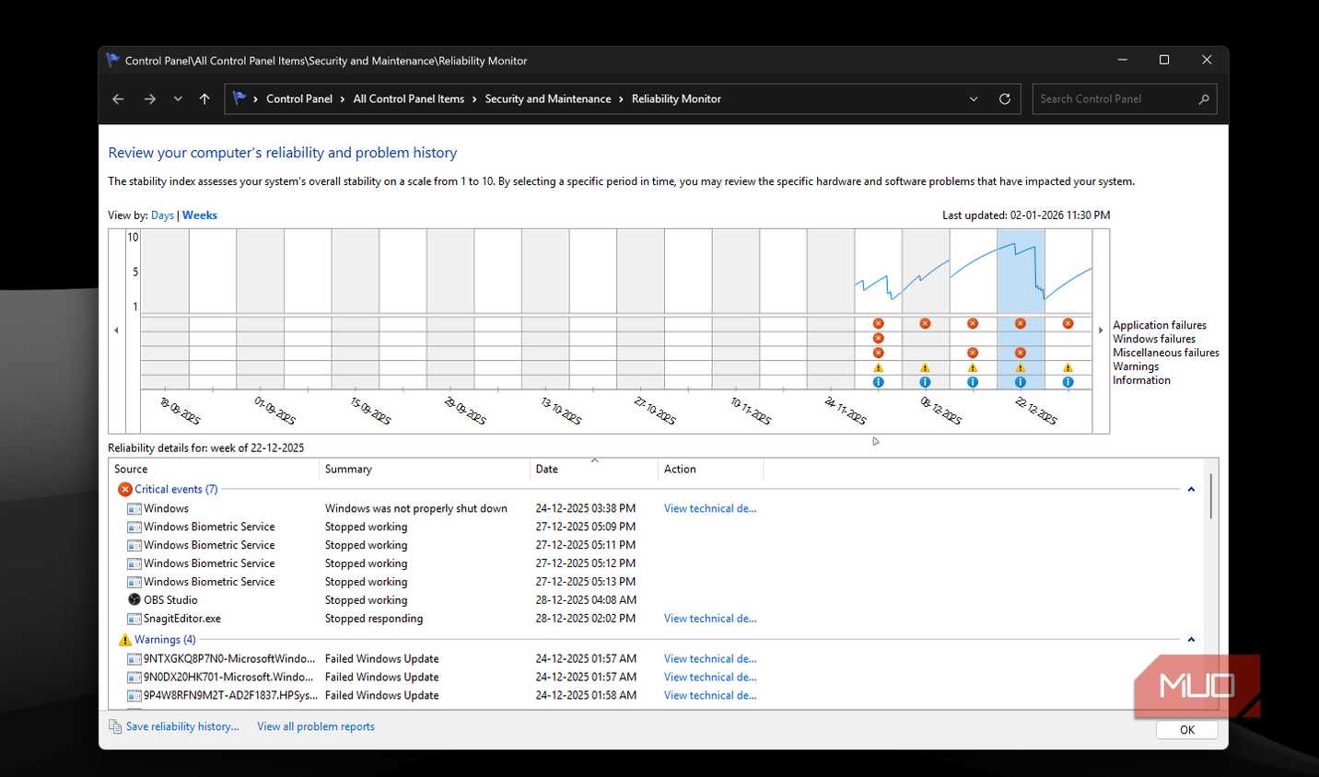
Task: Click Reliability Monitor breadcrumb item
Action: tap(676, 99)
